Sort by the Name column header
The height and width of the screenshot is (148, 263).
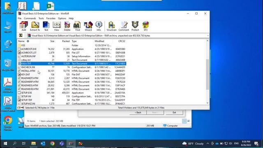(x=21, y=41)
